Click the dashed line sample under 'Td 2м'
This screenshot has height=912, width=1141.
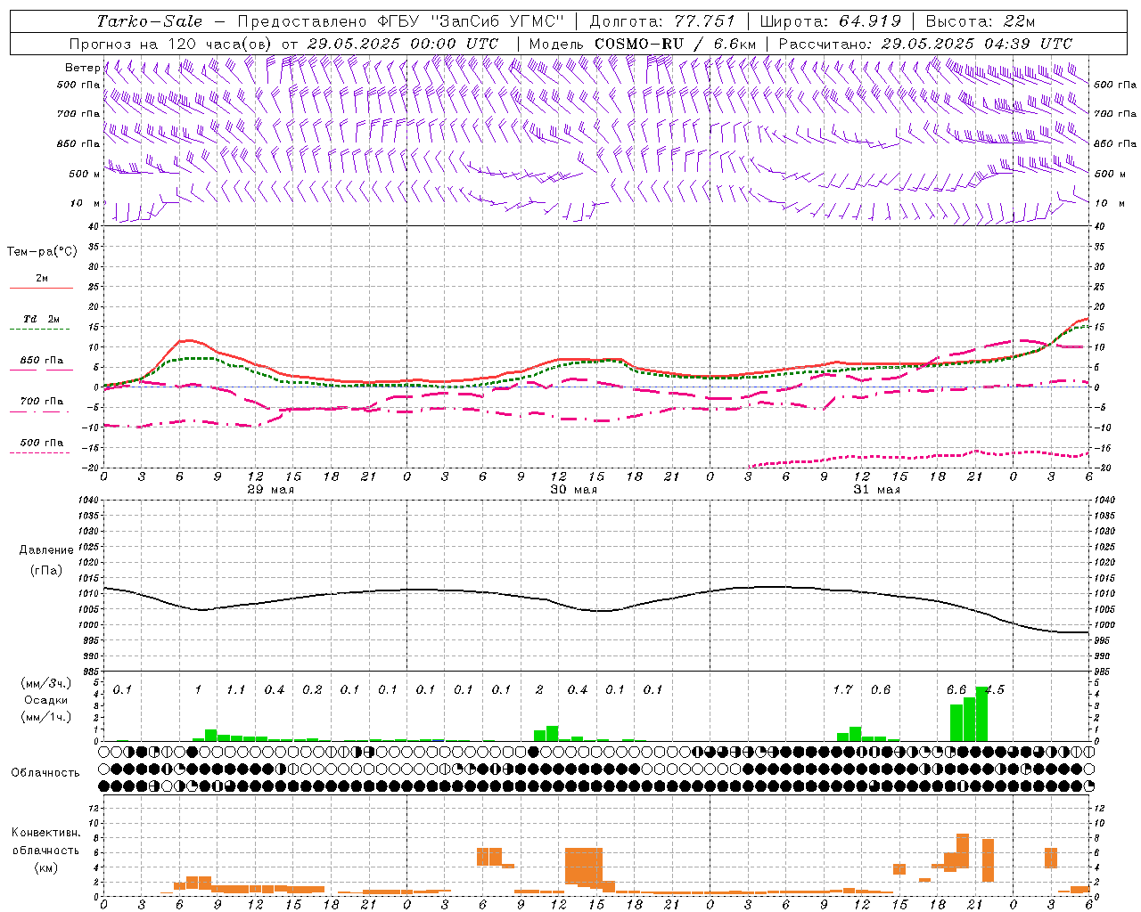click(39, 330)
